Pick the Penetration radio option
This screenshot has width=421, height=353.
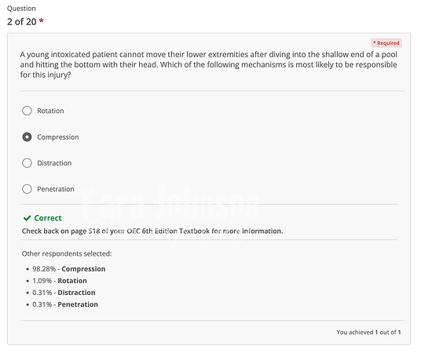point(27,189)
